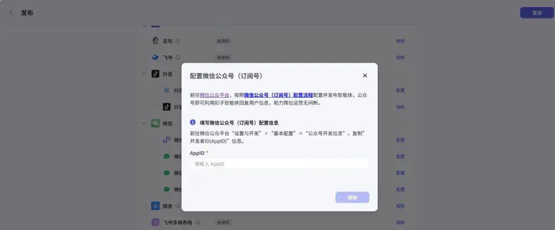Click the 未授权 tag in the 飞书 row
The width and height of the screenshot is (555, 230).
(x=223, y=57)
